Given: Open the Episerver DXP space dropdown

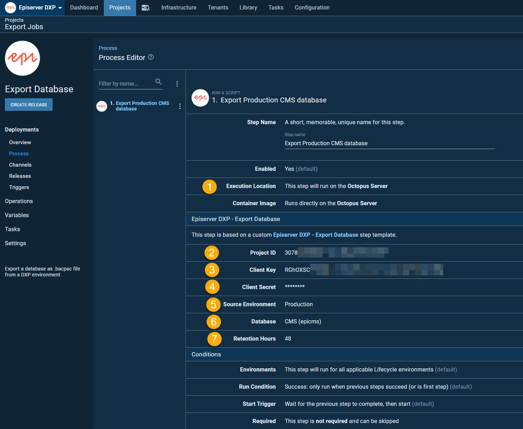Looking at the screenshot, I should [60, 8].
